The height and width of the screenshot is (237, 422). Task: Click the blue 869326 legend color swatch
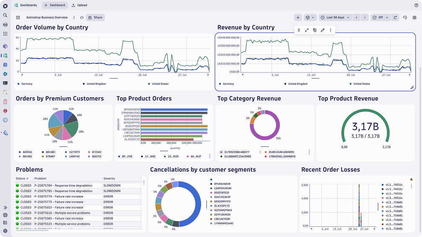coord(19,152)
